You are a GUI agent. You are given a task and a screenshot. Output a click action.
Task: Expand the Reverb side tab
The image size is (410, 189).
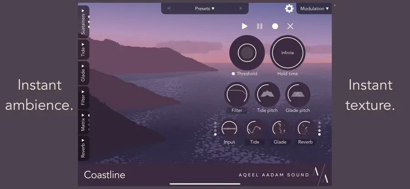(x=83, y=148)
